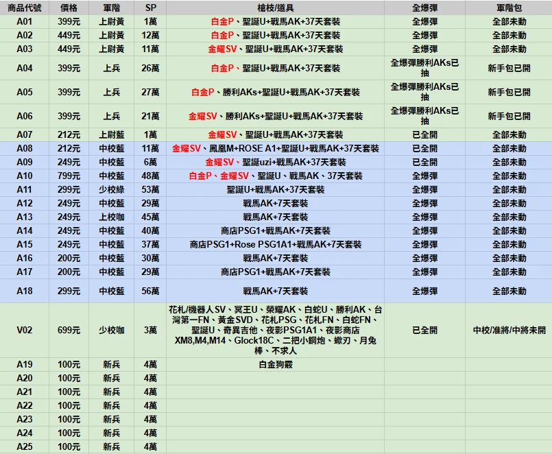Select the 價格 column header

(x=69, y=8)
